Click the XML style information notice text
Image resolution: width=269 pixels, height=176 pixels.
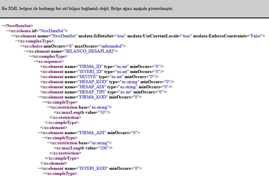(87, 8)
